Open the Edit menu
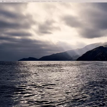 18,1
